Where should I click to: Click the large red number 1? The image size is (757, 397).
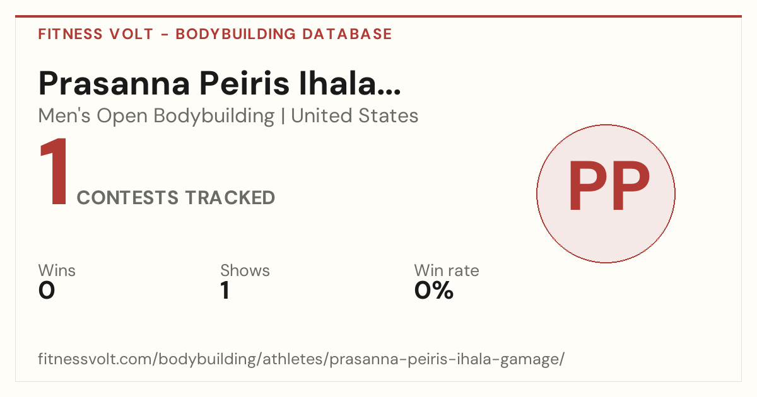click(53, 172)
